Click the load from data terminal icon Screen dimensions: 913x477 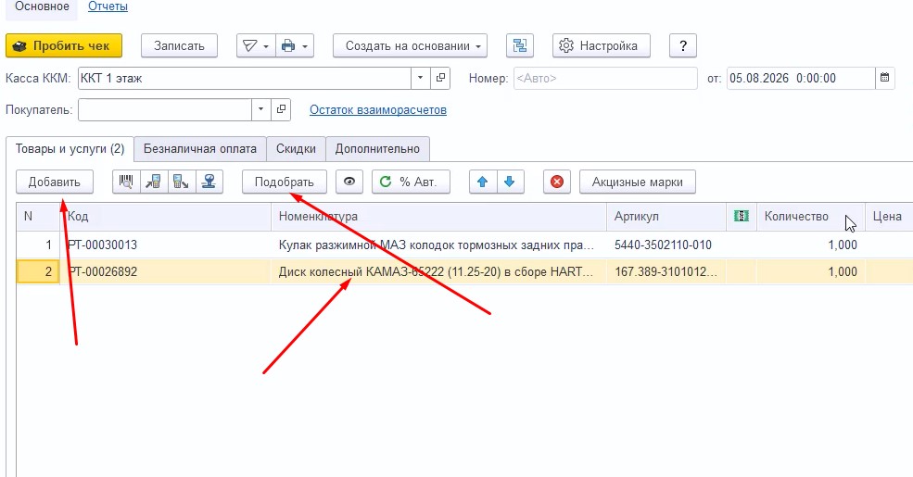click(x=154, y=182)
